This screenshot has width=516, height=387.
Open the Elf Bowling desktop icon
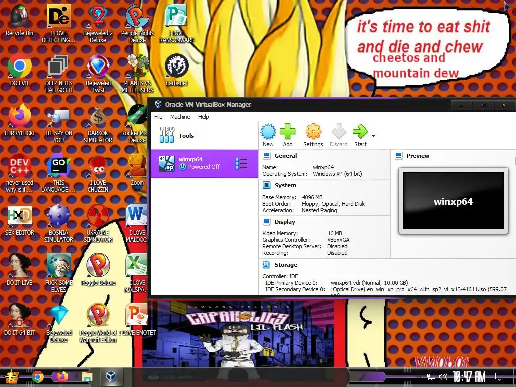click(58, 273)
